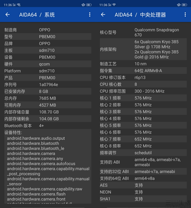The image size is (191, 208).
Task: Select the 内部存储总量 row
Action: click(x=48, y=112)
